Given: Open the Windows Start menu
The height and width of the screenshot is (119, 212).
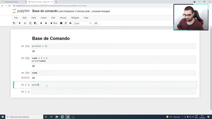Looking at the screenshot, I should 3,117.
